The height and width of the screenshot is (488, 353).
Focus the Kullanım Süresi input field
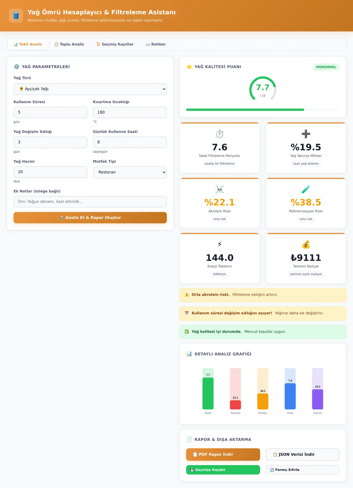coord(50,112)
